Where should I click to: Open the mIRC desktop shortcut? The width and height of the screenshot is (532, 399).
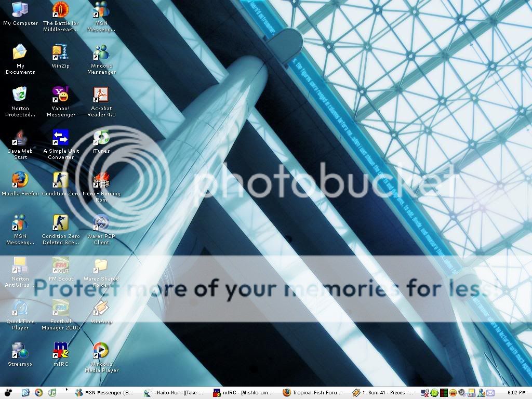(61, 351)
